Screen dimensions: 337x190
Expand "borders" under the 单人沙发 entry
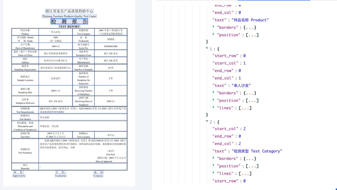click(214, 93)
